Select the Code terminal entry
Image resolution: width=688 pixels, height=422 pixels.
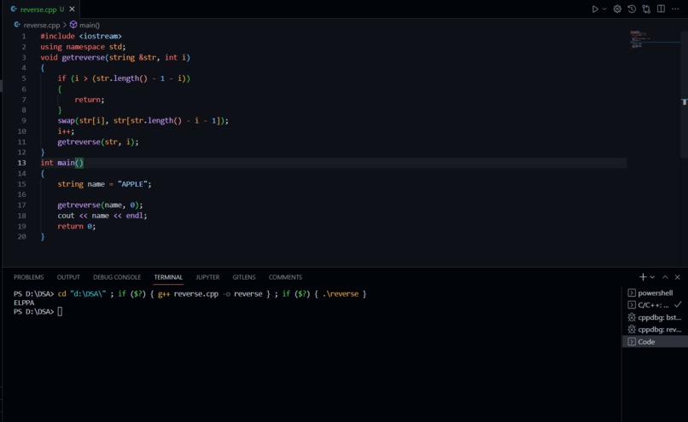[655, 342]
